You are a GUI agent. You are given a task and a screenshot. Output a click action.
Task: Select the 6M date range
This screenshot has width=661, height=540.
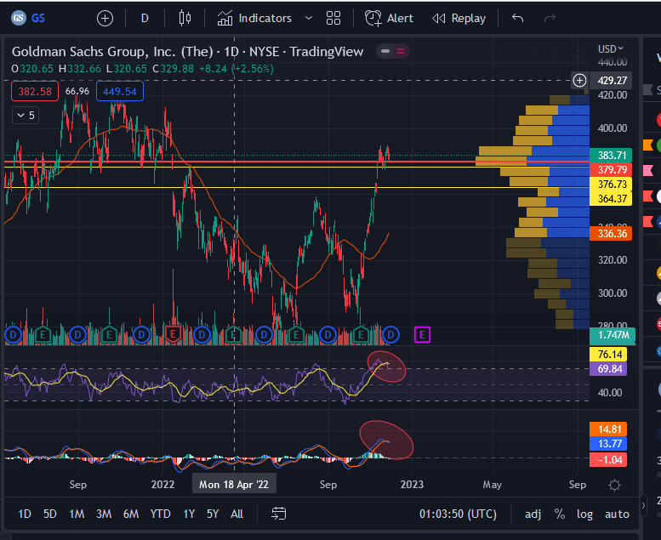tap(131, 514)
